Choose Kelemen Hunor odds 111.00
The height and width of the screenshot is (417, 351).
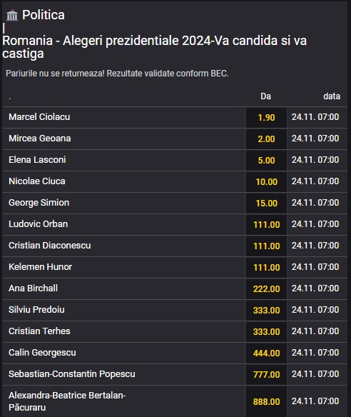click(266, 268)
